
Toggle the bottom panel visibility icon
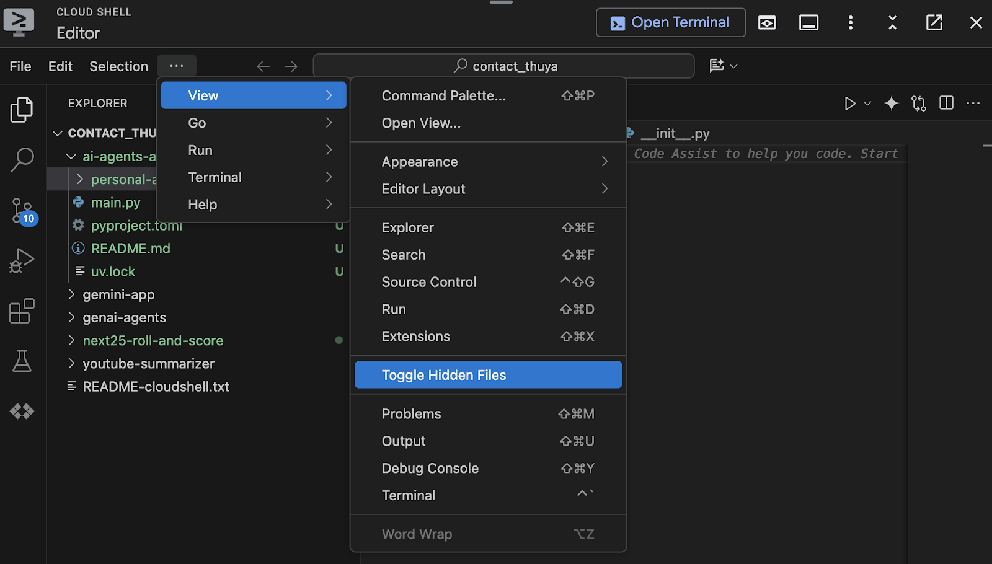tap(808, 22)
